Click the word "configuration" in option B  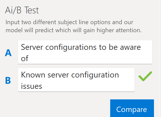pos(97,75)
